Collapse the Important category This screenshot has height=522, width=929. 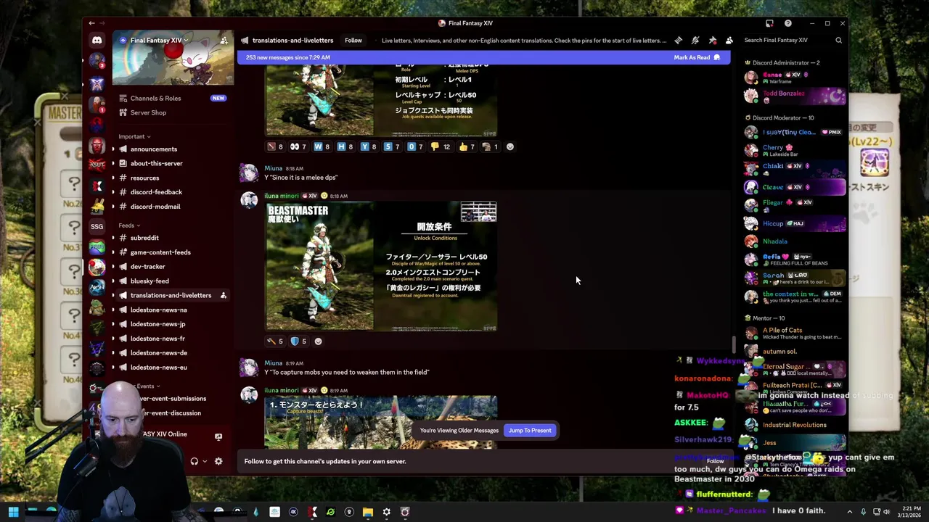[134, 136]
